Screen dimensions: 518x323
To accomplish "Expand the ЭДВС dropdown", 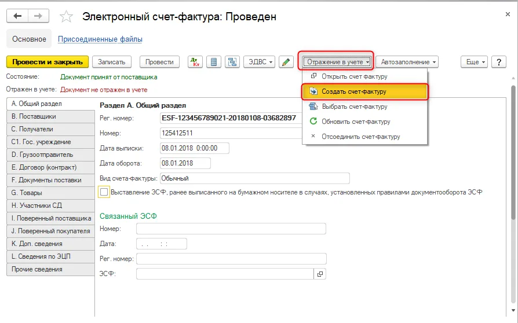I will tap(260, 62).
